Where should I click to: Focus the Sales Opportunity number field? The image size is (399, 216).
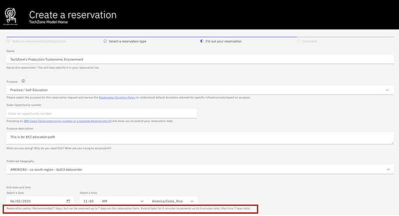click(x=102, y=113)
